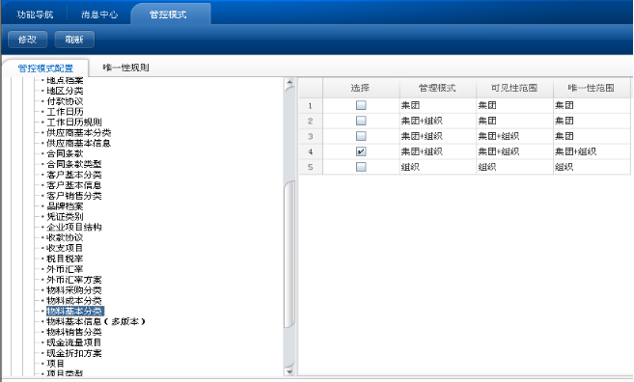Image resolution: width=634 pixels, height=382 pixels.
Task: Choose 工作日历 in the tree
Action: click(65, 112)
